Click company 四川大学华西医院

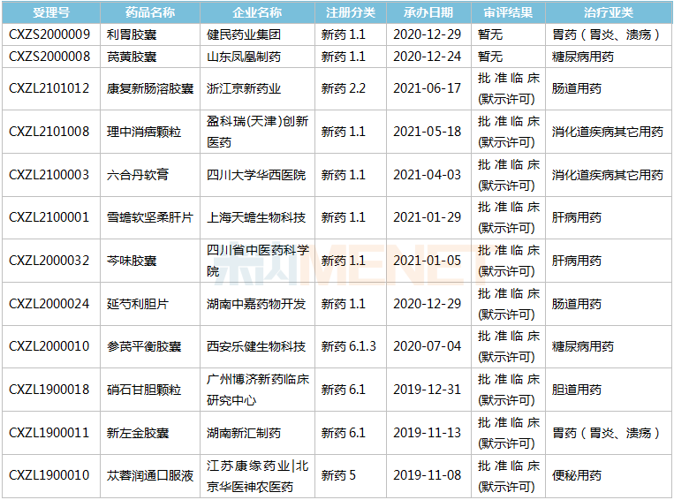[x=256, y=175]
